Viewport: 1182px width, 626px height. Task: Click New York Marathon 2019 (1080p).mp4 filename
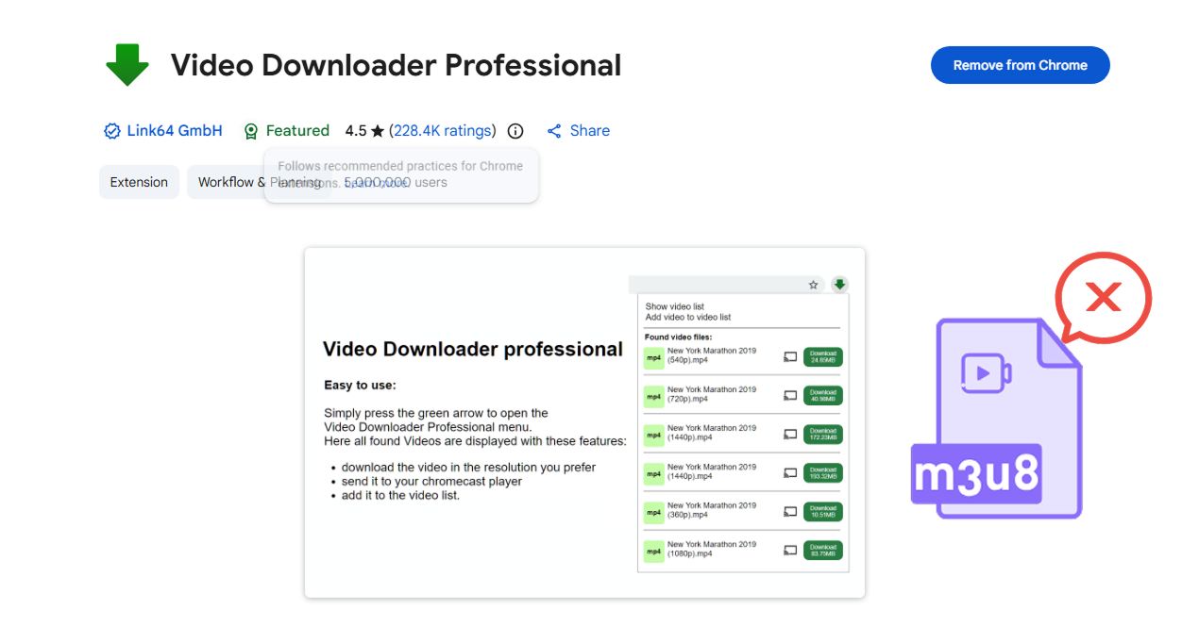pos(712,549)
